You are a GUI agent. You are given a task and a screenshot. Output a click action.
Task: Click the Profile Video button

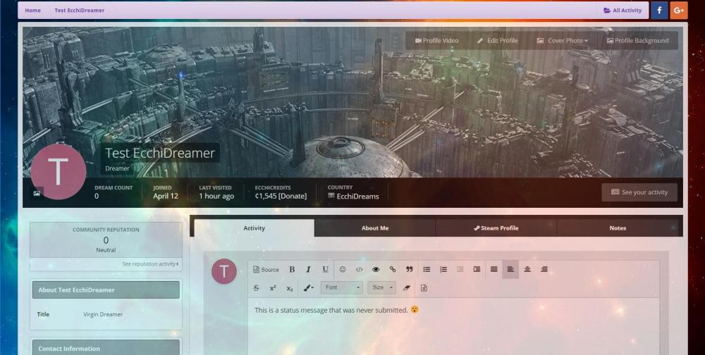(436, 40)
